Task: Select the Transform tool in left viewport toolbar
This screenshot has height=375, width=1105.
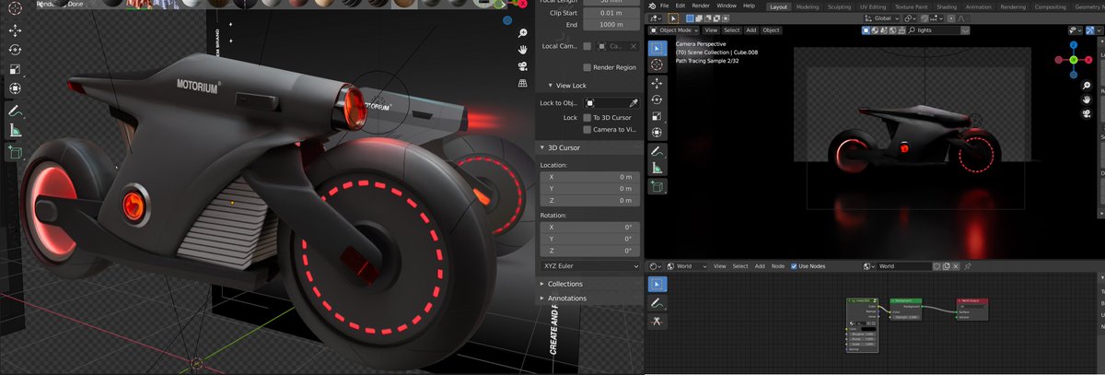Action: (x=16, y=88)
